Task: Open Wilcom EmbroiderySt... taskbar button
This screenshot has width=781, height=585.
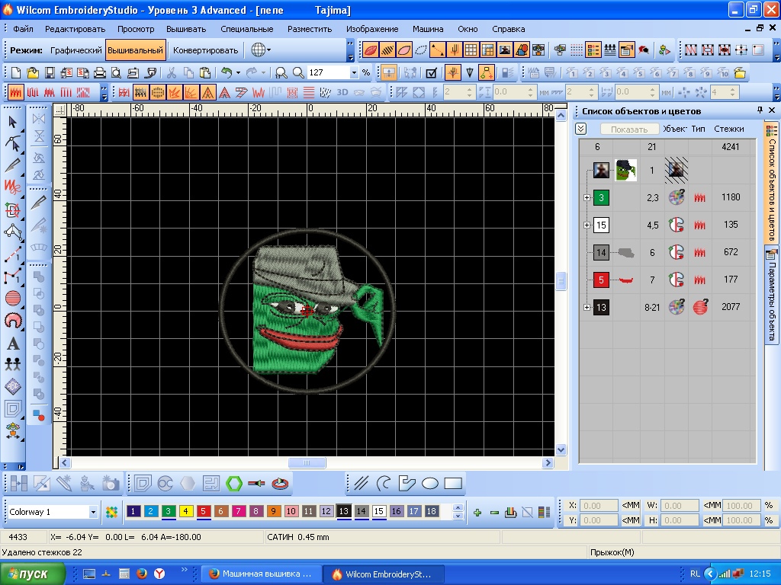Action: (x=382, y=574)
